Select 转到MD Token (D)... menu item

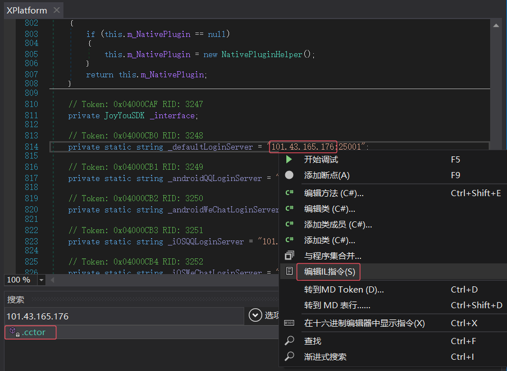pos(344,290)
